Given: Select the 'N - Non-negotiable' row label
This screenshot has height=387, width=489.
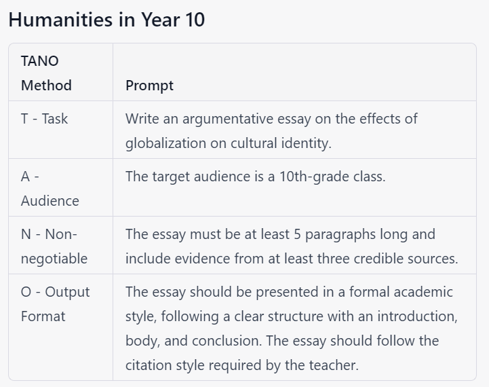Looking at the screenshot, I should [x=54, y=246].
